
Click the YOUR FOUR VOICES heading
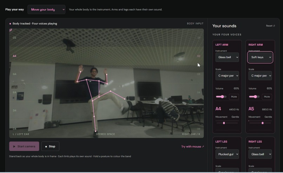click(227, 35)
